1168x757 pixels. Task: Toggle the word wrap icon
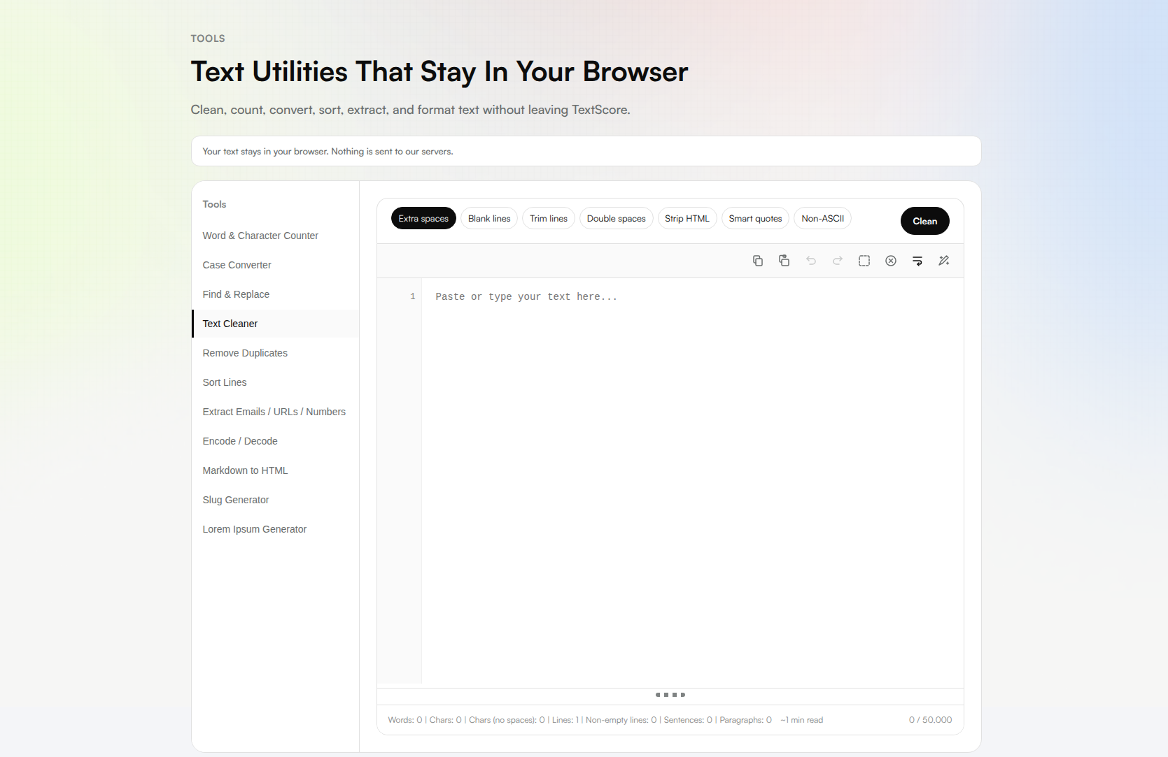(917, 261)
